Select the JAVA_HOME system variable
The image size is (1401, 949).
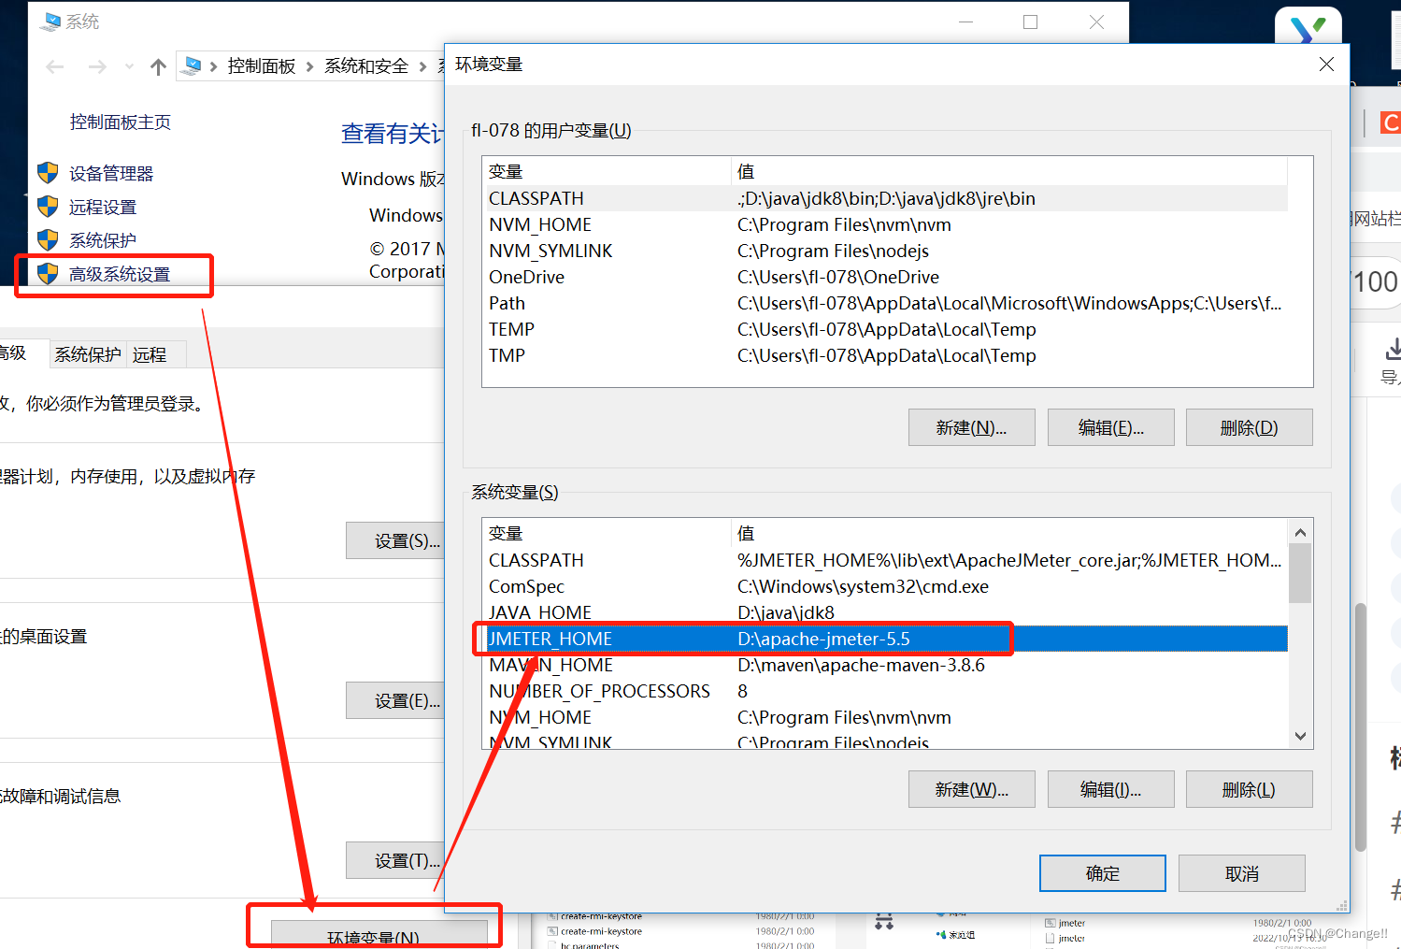click(885, 612)
